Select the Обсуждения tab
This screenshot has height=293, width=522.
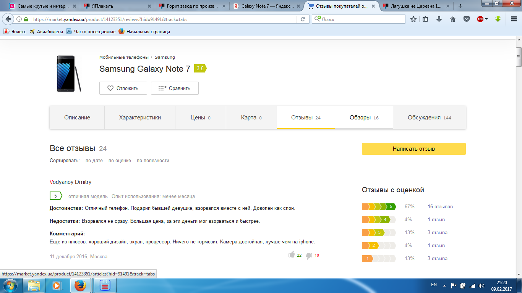430,118
